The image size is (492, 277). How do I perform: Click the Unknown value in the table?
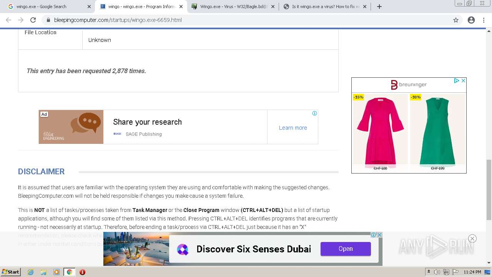100,40
